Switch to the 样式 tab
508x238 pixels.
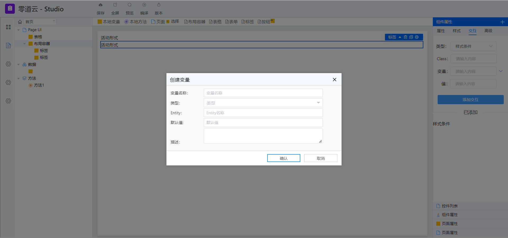(456, 31)
